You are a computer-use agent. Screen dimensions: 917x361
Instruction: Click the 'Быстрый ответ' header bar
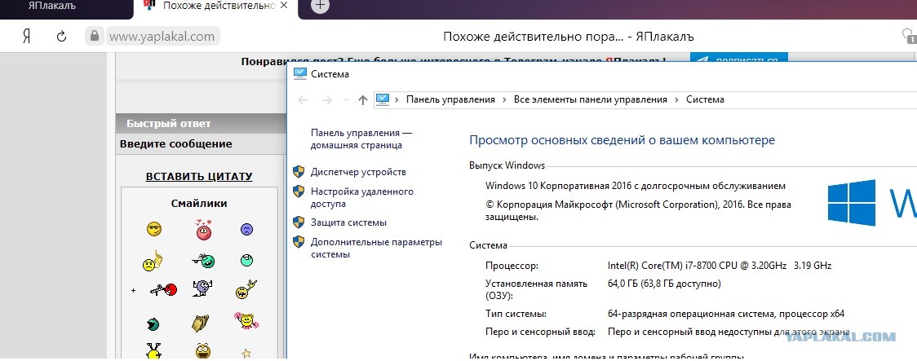202,123
